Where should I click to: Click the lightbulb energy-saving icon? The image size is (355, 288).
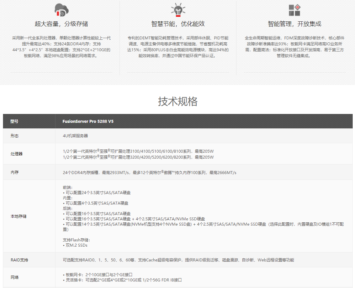click(x=178, y=10)
